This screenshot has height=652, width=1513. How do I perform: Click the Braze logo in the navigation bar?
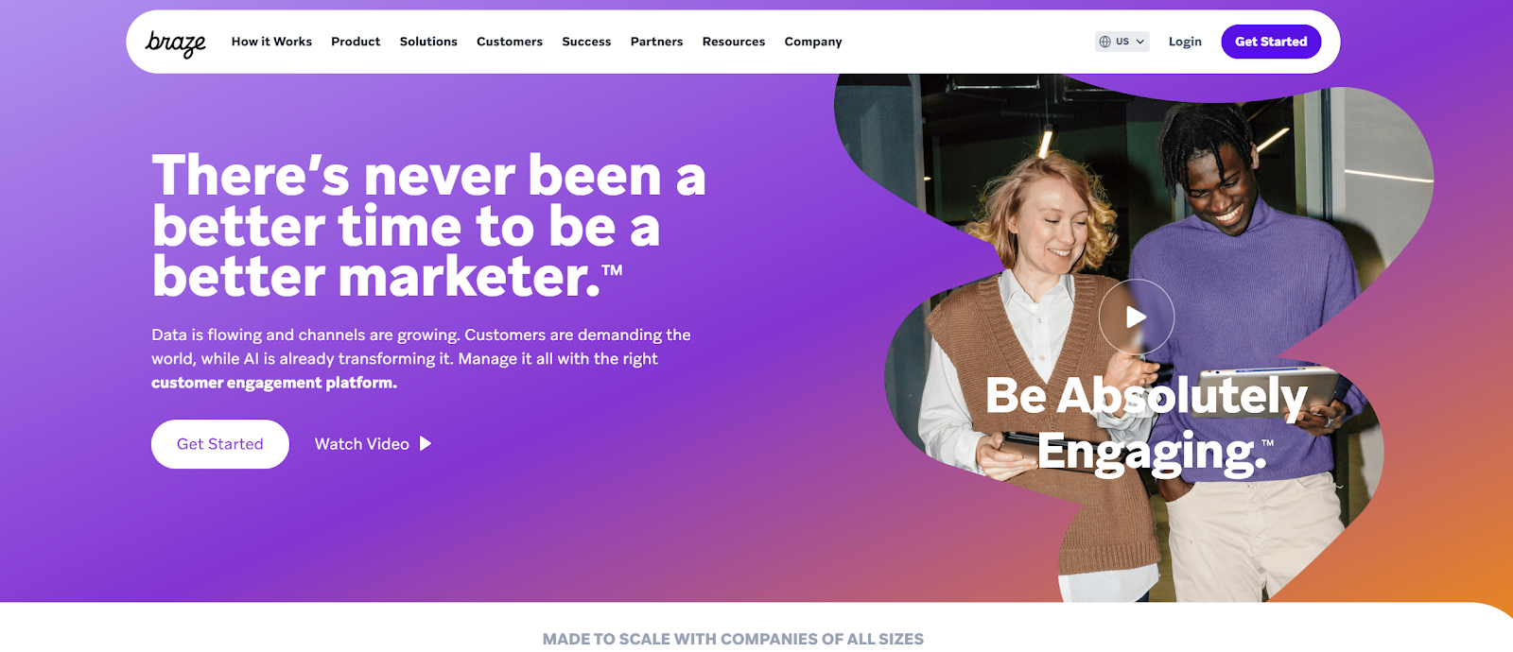175,43
